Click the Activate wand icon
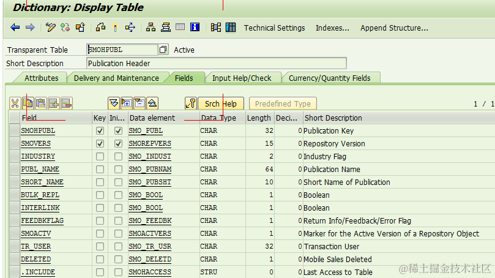 click(115, 28)
